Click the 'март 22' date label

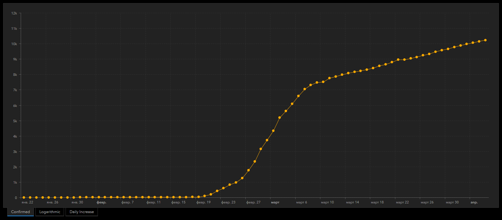point(402,202)
